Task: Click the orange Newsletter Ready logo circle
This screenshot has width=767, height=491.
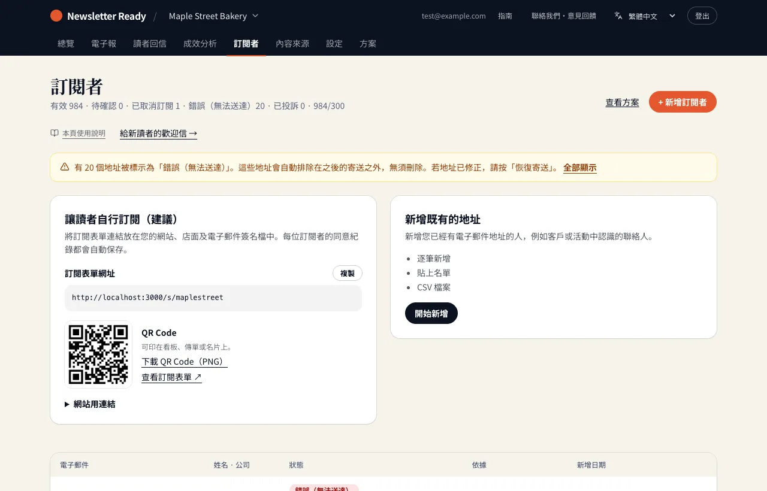Action: click(x=56, y=16)
